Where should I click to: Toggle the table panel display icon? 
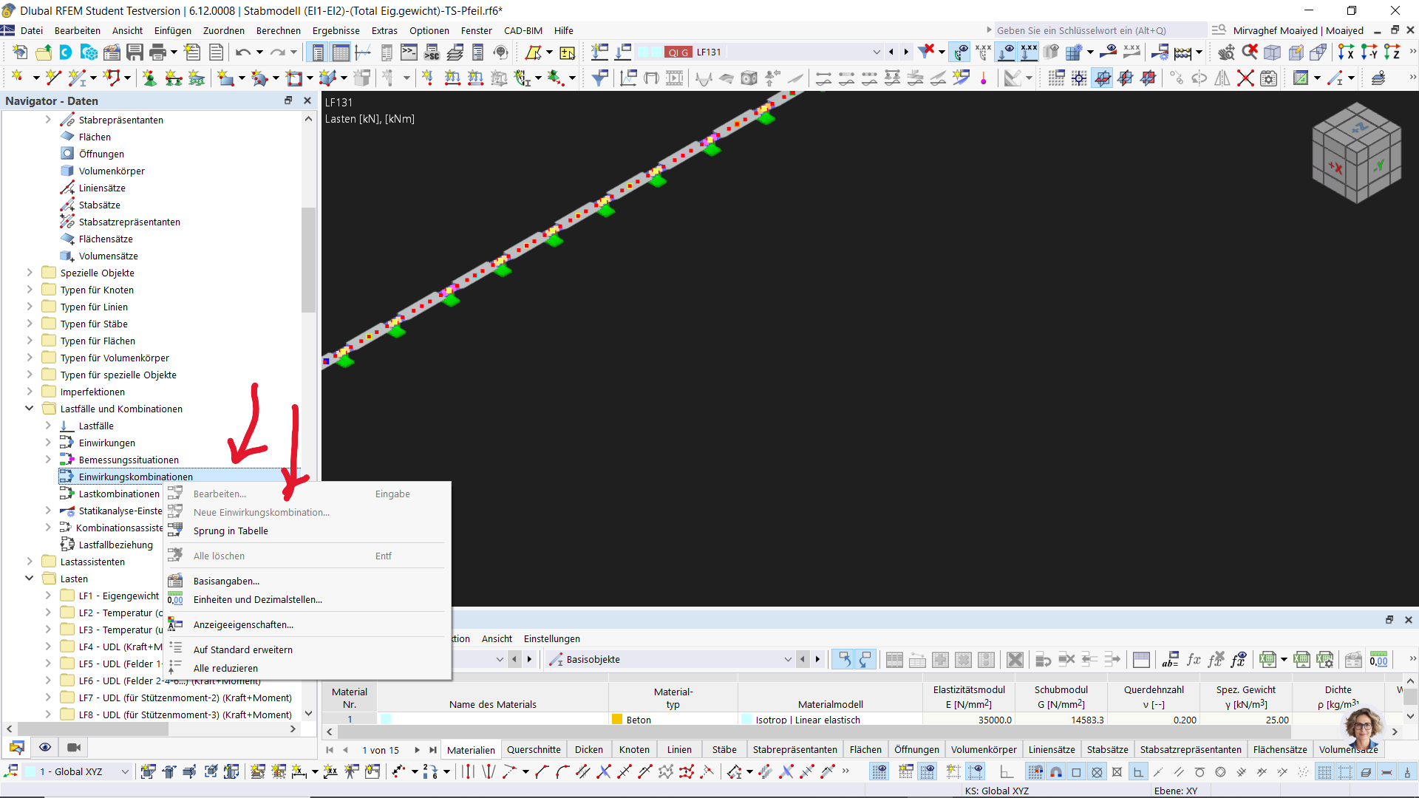(340, 52)
